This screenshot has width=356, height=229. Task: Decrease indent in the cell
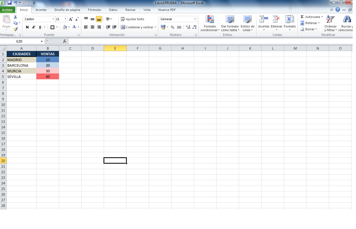click(108, 27)
